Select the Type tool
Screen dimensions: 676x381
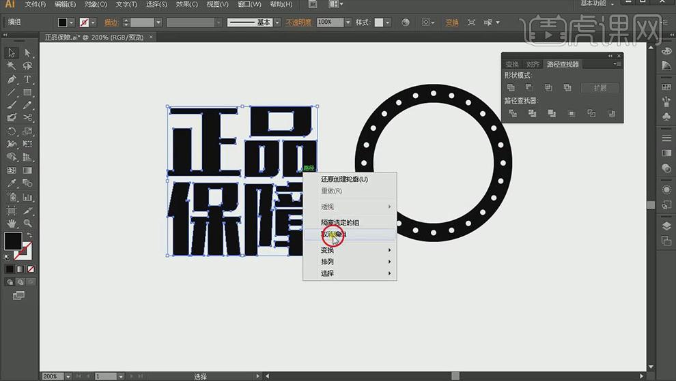click(x=27, y=79)
